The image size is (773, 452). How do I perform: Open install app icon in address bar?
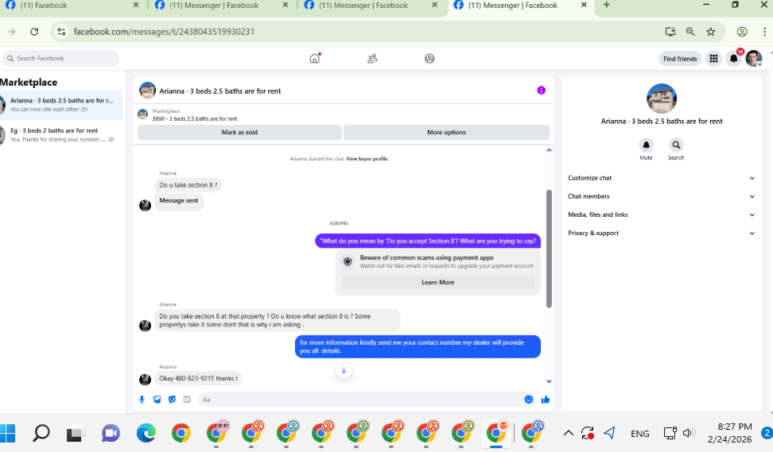pos(670,32)
